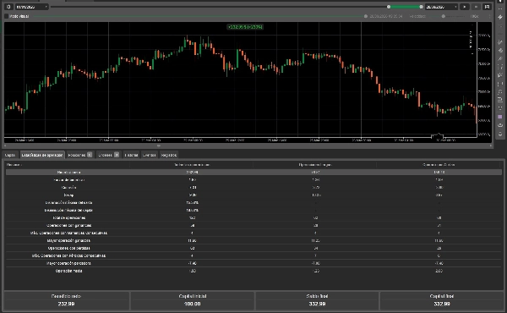Image resolution: width=507 pixels, height=313 pixels.
Task: Switch to the Capital tab
Action: tap(10, 155)
